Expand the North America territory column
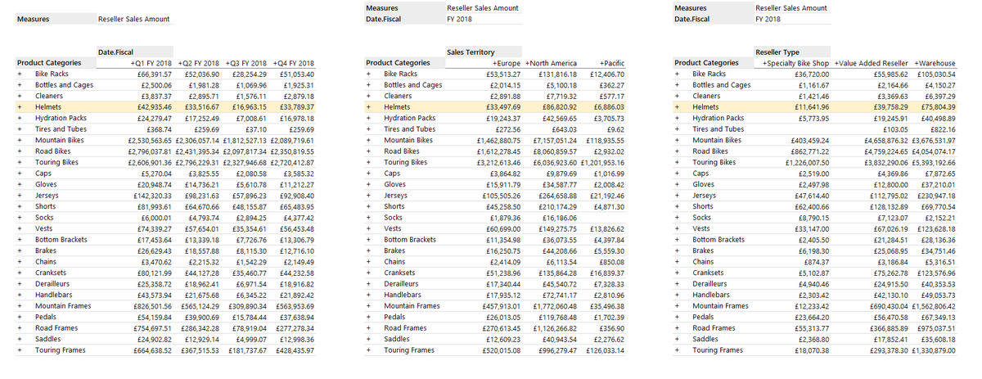This screenshot has height=379, width=982. (x=527, y=63)
